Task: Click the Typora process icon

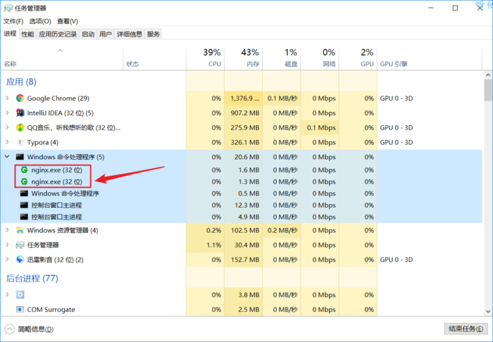Action: click(x=20, y=143)
